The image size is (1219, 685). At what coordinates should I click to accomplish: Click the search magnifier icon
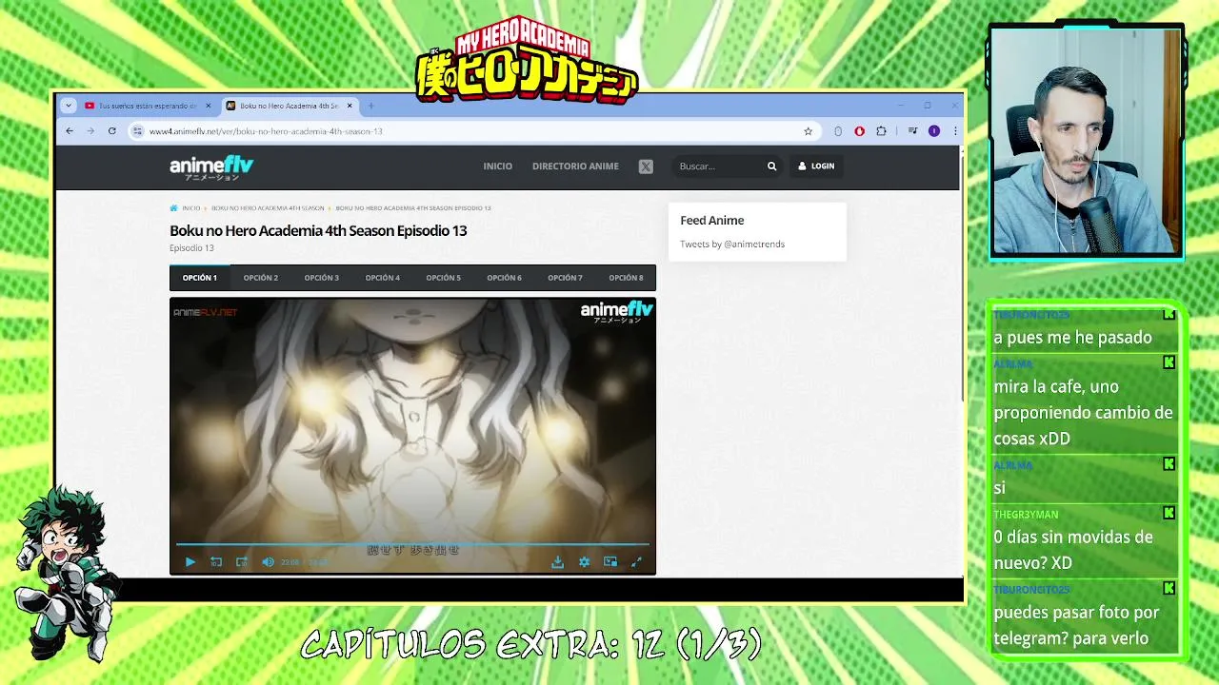pyautogui.click(x=772, y=166)
